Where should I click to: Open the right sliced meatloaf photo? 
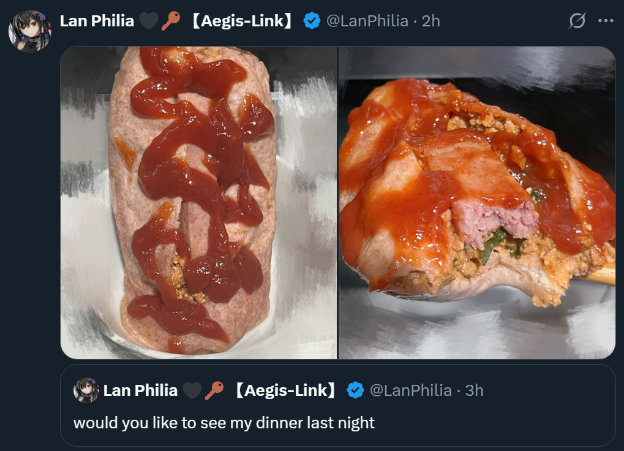[x=477, y=202]
